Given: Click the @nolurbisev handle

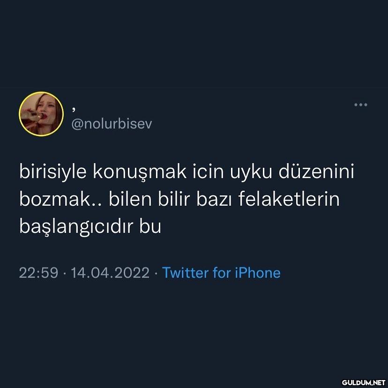Looking at the screenshot, I should [x=112, y=124].
